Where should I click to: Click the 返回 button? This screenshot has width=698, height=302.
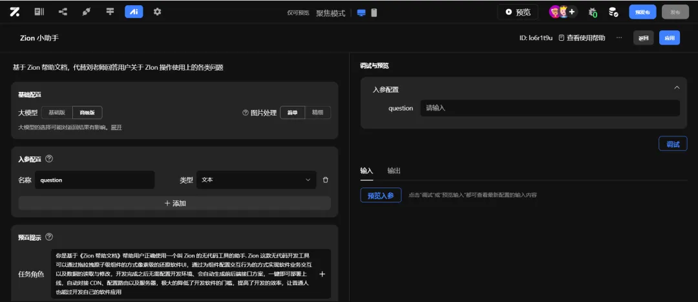(643, 38)
